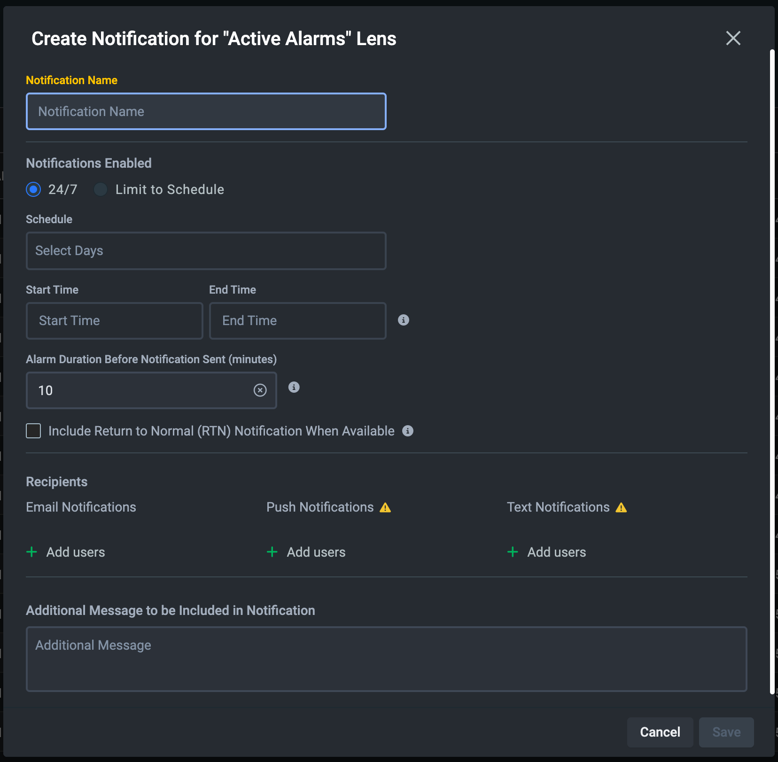Choose the Limit to Schedule option
The height and width of the screenshot is (762, 778).
point(101,189)
